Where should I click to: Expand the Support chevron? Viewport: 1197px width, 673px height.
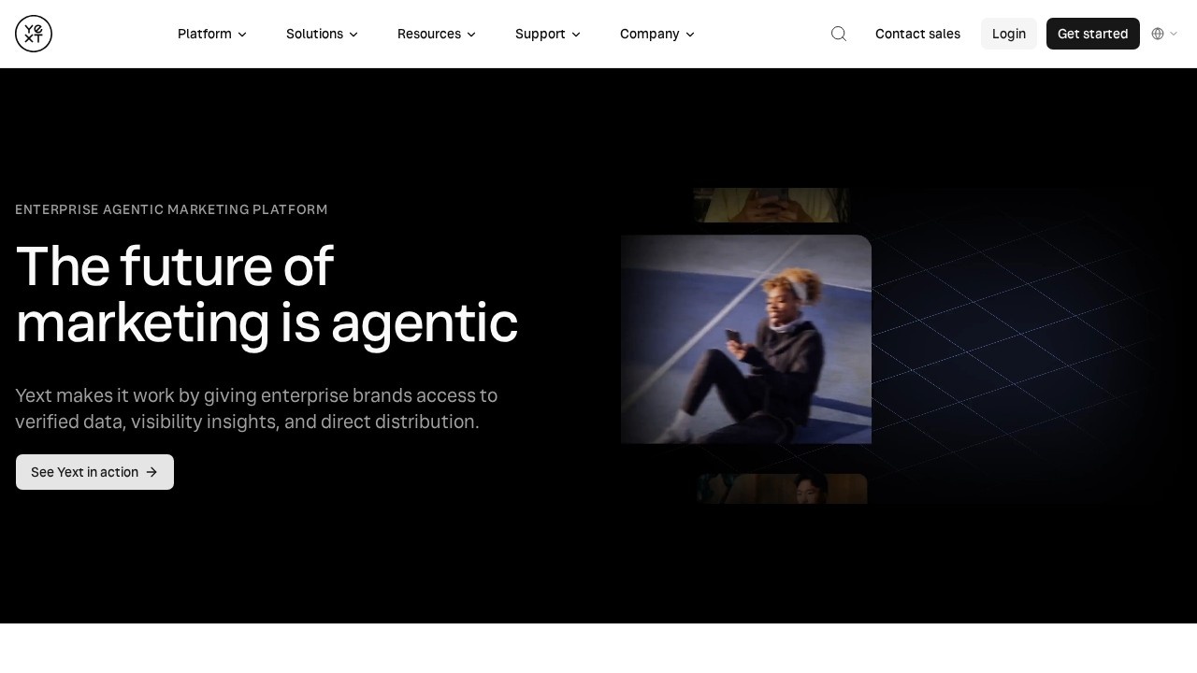[576, 35]
